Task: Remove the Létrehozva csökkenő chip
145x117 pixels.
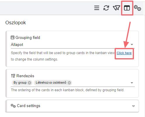Action: click(x=69, y=83)
